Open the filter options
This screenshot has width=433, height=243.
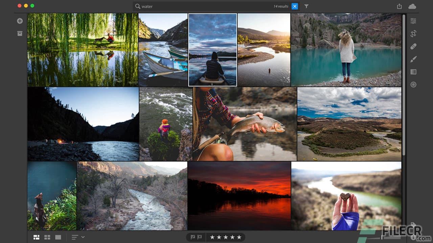[x=306, y=6]
